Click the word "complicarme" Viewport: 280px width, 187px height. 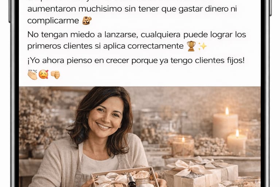coord(53,20)
